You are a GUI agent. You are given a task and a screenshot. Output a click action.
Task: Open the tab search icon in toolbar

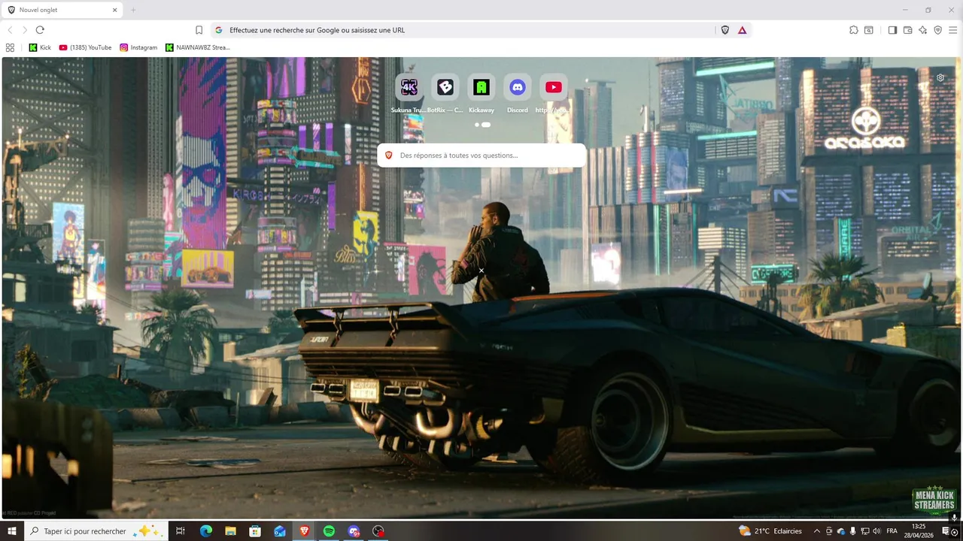(x=869, y=30)
